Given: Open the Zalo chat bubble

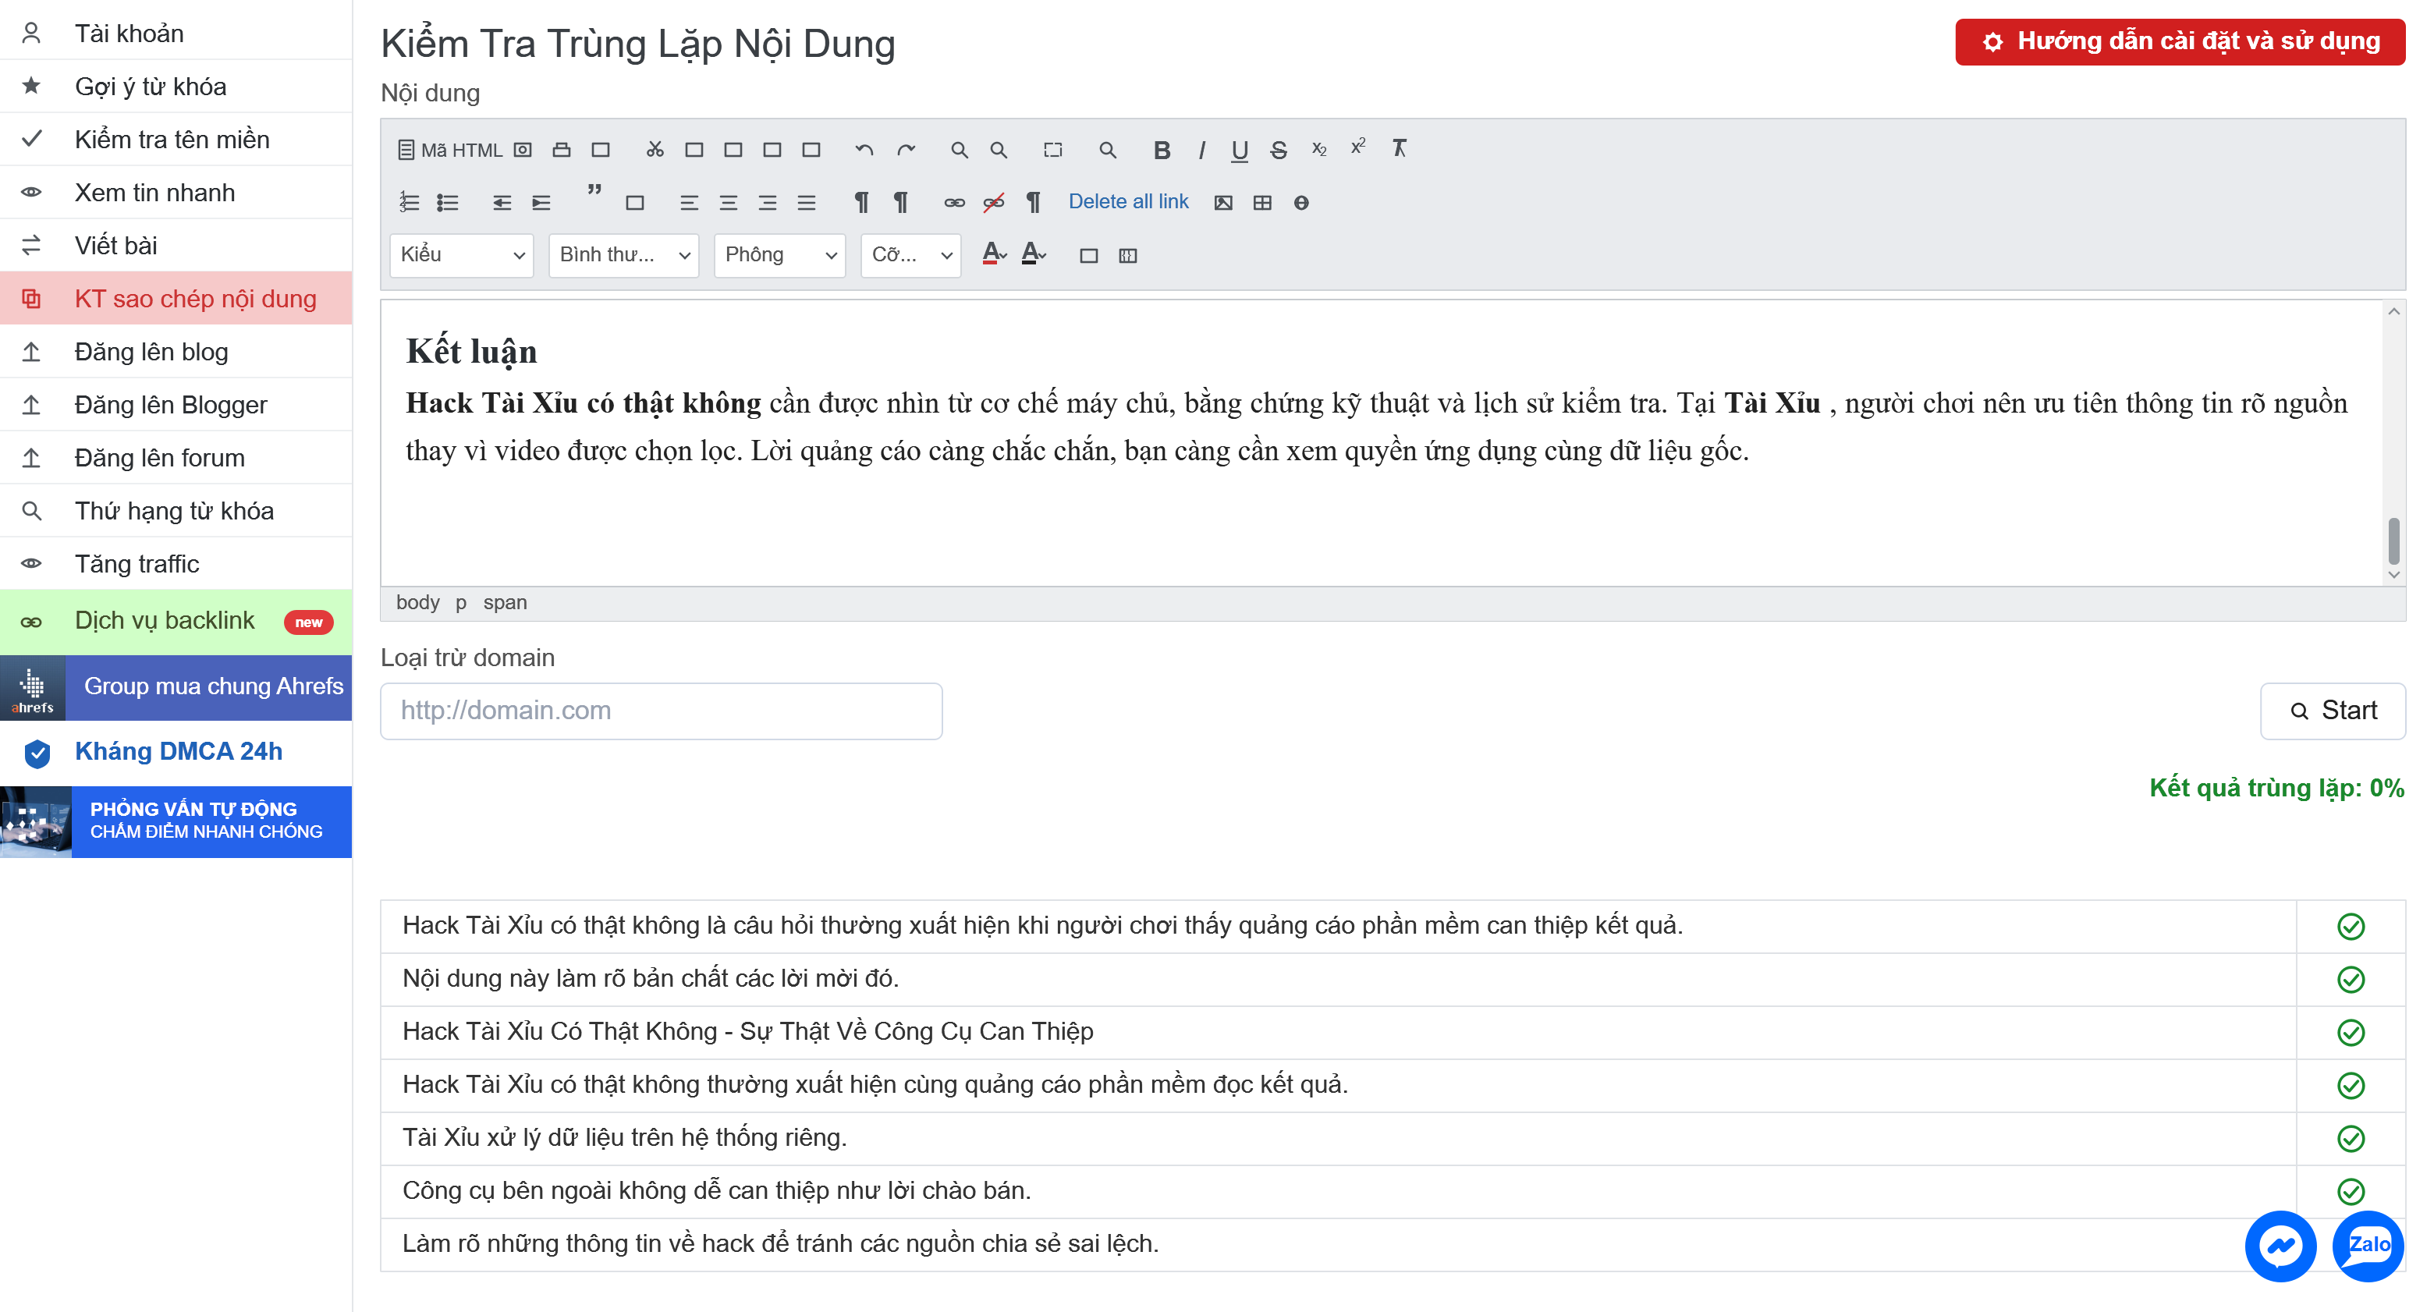Looking at the screenshot, I should pos(2368,1245).
